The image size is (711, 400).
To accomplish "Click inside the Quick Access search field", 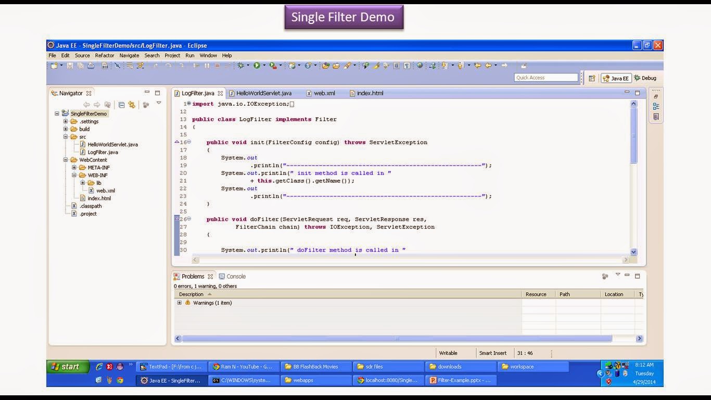I will (545, 77).
